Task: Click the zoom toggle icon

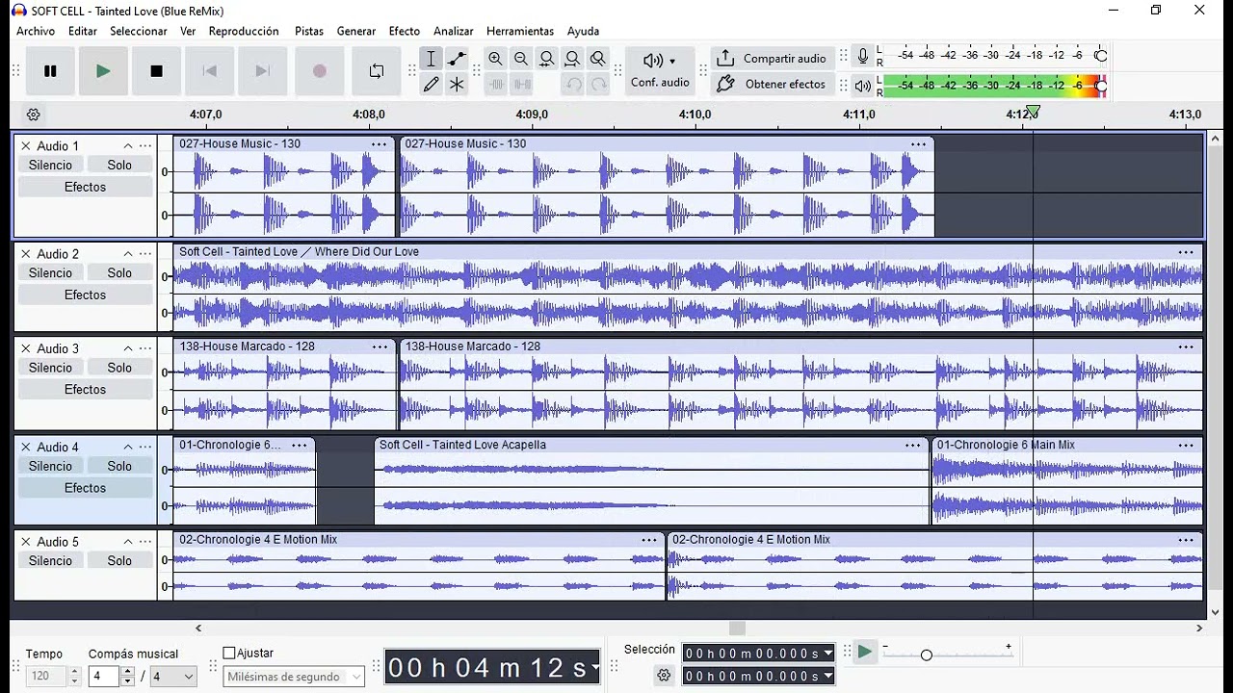Action: (x=598, y=59)
